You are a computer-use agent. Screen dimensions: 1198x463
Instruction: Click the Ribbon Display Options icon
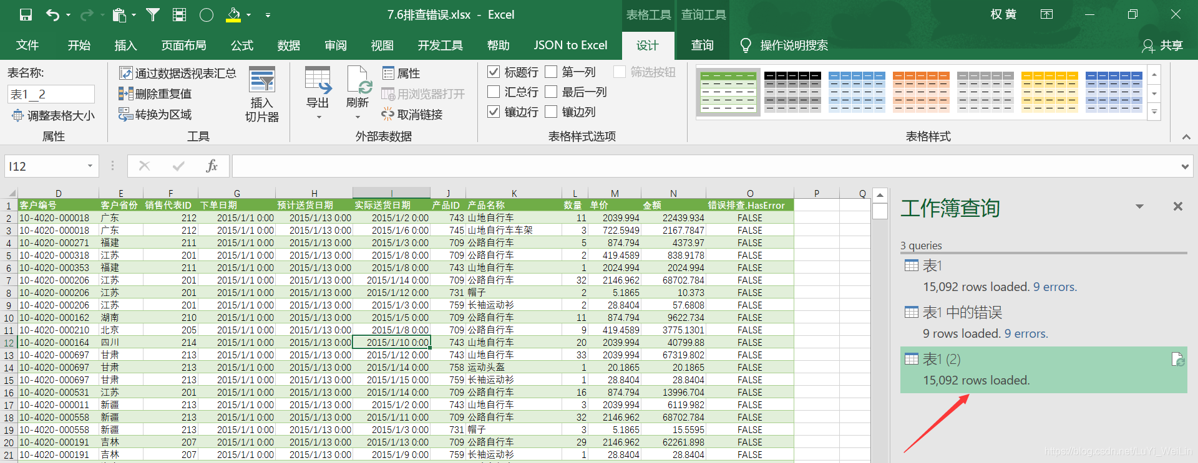click(1047, 14)
